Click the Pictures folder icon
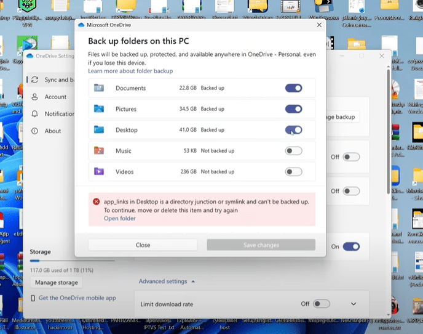The height and width of the screenshot is (334, 423). click(x=99, y=109)
